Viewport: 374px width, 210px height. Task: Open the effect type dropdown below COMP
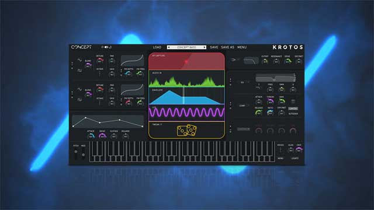(244, 129)
